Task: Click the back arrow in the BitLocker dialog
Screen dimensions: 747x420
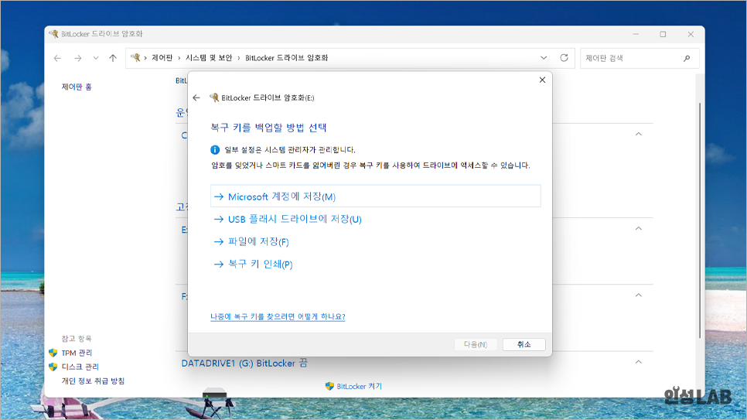Action: pyautogui.click(x=196, y=97)
